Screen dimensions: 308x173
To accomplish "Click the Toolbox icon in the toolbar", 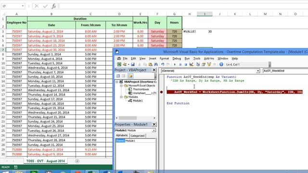I will point(215,64).
